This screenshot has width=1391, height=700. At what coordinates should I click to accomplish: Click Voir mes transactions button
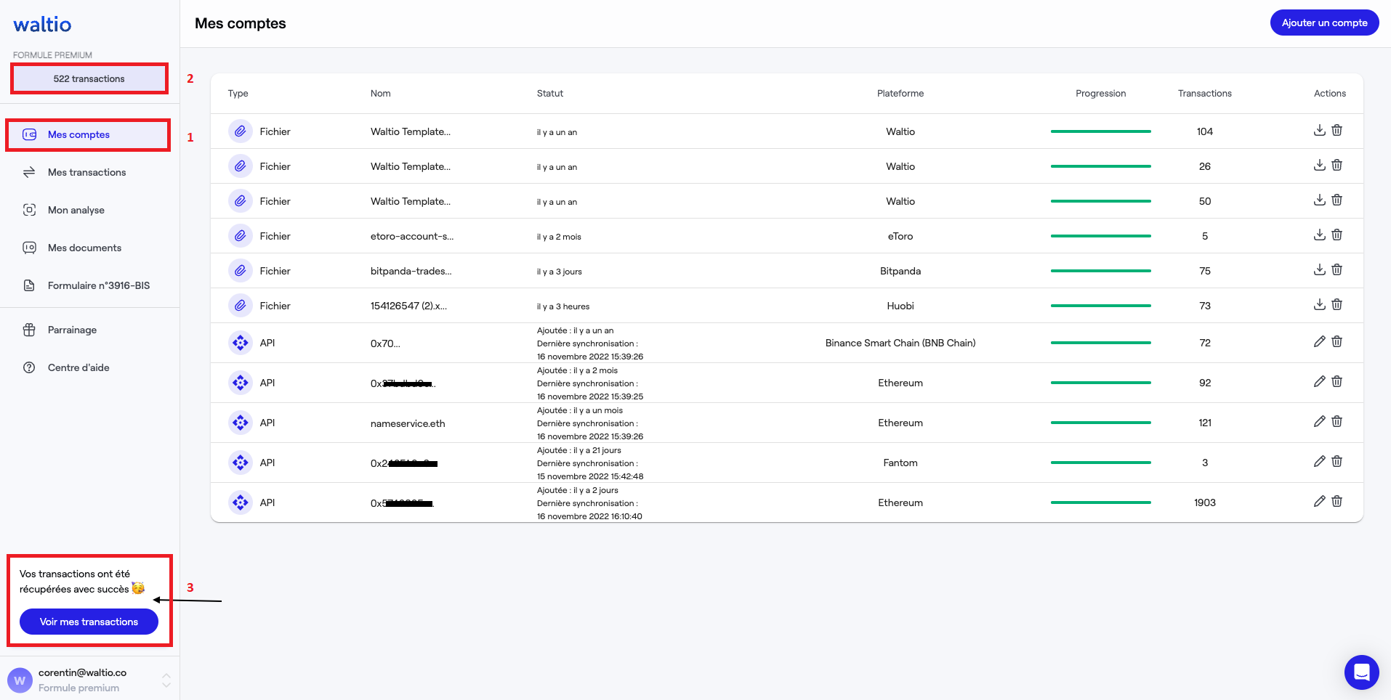pyautogui.click(x=89, y=622)
